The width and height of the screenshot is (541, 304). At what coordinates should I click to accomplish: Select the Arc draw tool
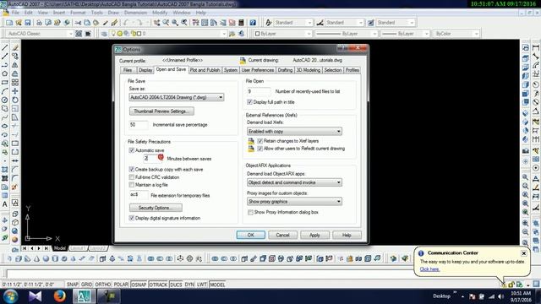pyautogui.click(x=5, y=91)
